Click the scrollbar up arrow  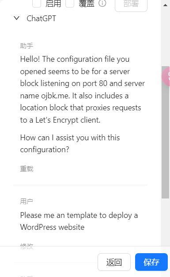[x=166, y=5]
